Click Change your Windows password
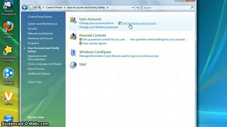The width and height of the screenshot is (227, 127). pos(99,27)
